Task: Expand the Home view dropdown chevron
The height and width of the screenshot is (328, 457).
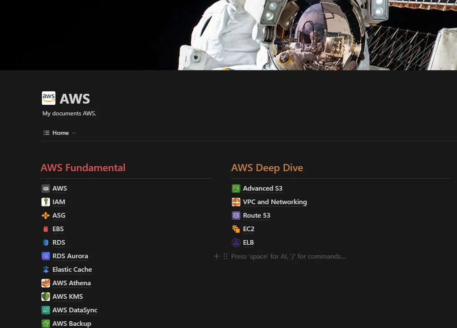Action: 74,133
